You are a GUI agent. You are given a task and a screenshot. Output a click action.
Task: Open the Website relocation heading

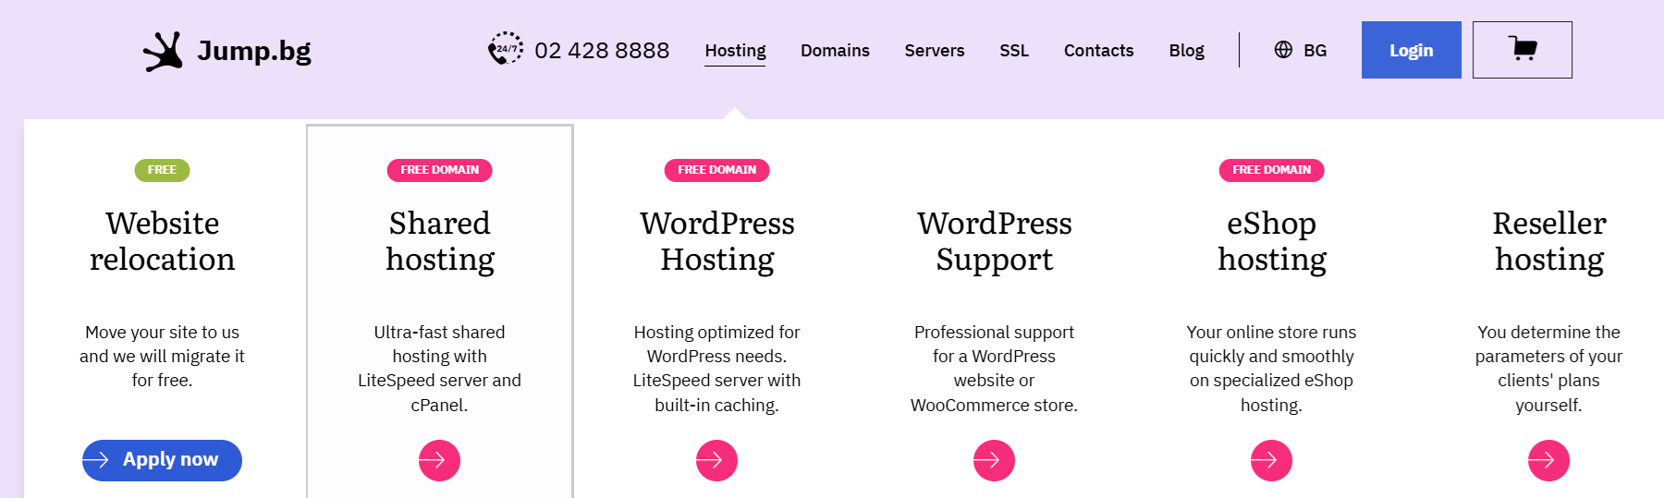click(x=162, y=241)
